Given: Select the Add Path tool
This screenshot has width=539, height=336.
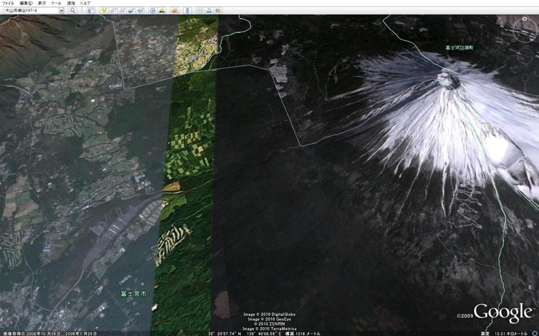Looking at the screenshot, I should point(122,10).
